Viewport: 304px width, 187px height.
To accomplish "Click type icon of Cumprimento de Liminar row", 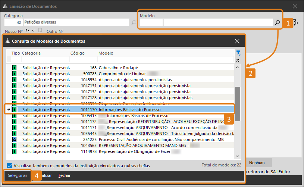I will pos(14,74).
